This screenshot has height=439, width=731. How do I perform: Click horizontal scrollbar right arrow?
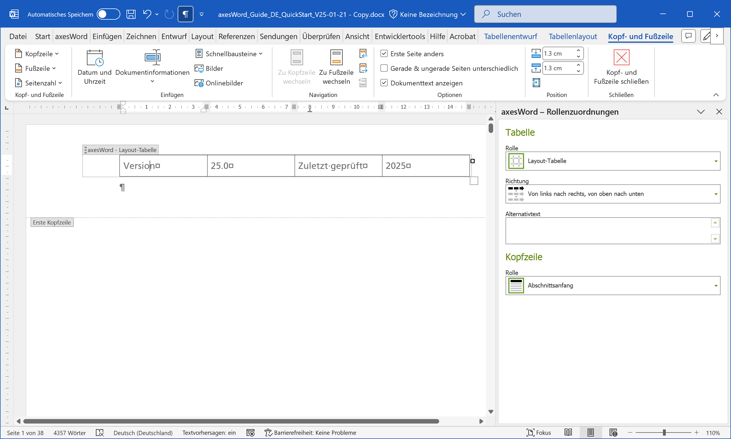pos(481,421)
